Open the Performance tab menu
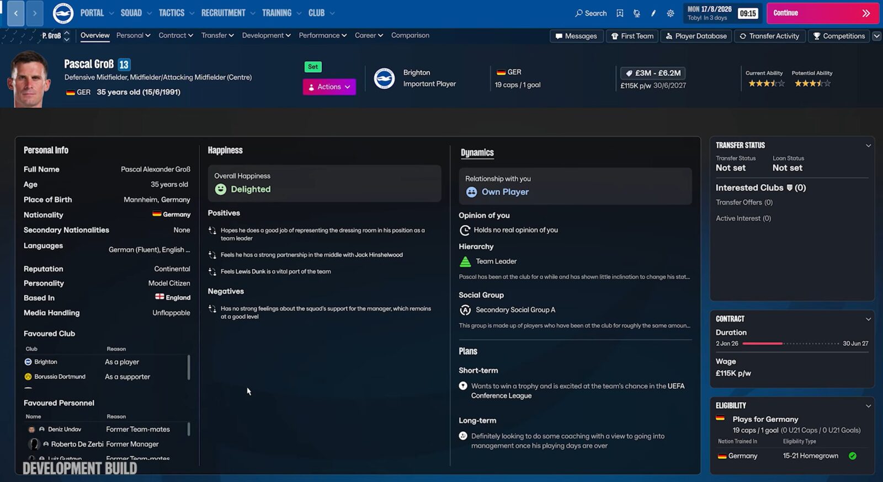The width and height of the screenshot is (883, 482). point(323,35)
